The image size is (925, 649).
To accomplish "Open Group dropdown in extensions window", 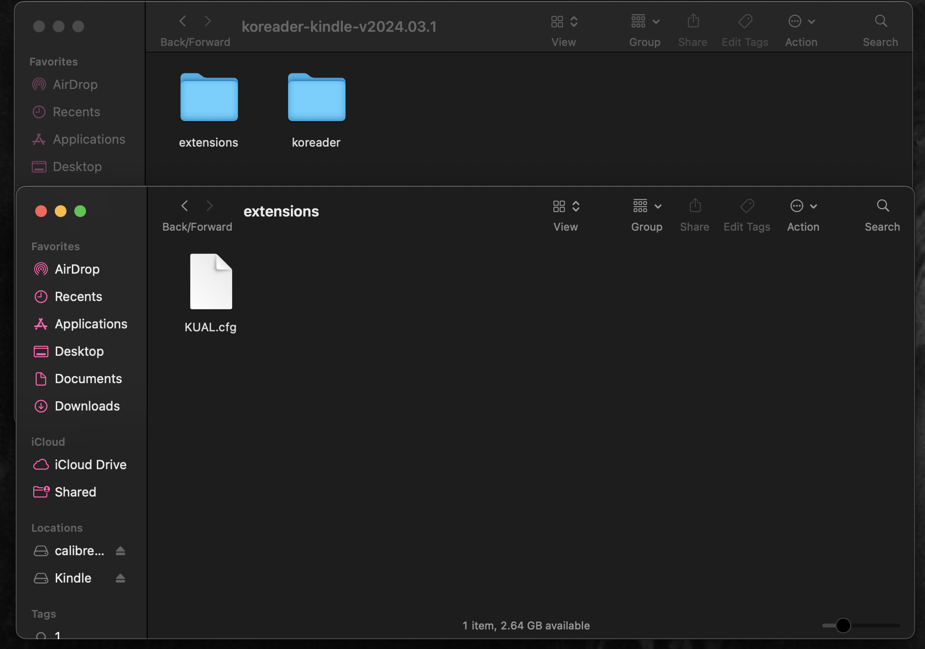I will [x=647, y=206].
